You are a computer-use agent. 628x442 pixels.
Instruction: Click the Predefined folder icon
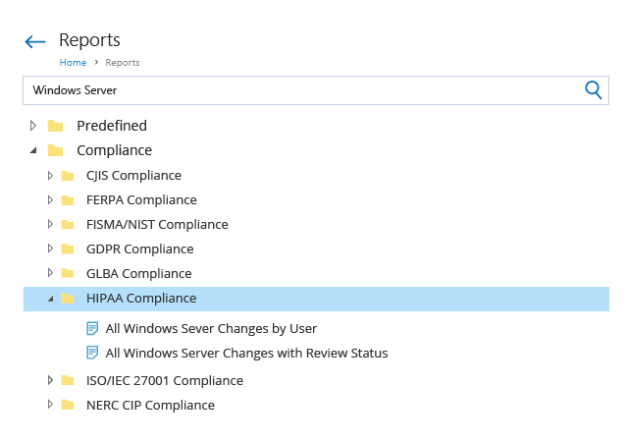click(x=55, y=126)
